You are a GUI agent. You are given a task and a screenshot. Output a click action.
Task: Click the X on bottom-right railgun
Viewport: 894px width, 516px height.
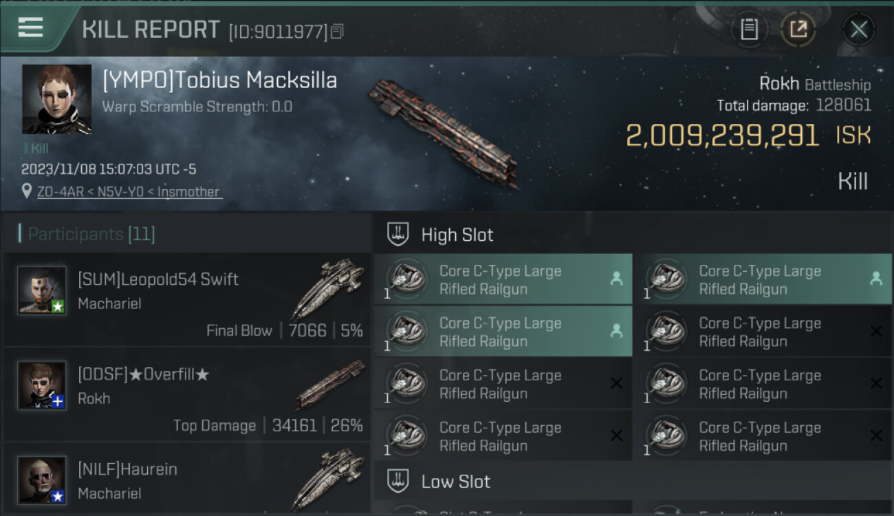[x=875, y=436]
